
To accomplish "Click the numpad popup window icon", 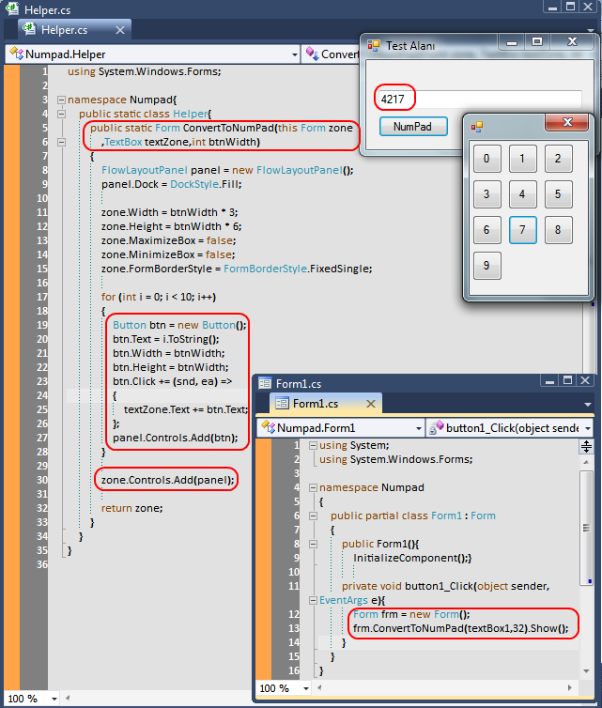I will coord(477,126).
